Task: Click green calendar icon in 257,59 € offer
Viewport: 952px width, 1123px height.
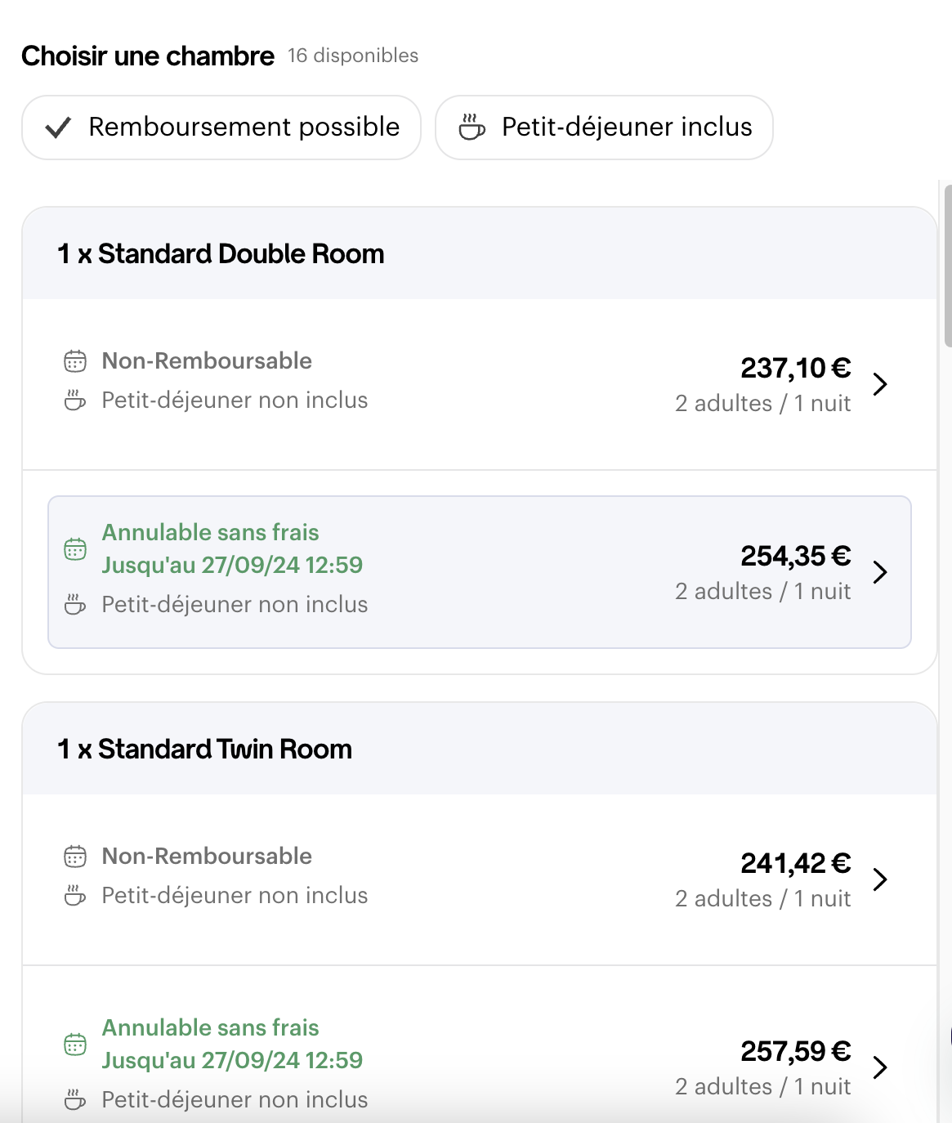Action: click(75, 1045)
